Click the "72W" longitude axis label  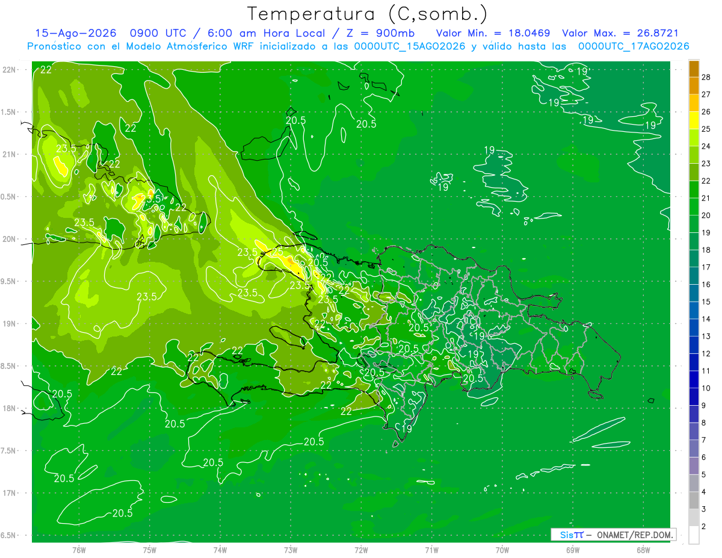point(361,549)
